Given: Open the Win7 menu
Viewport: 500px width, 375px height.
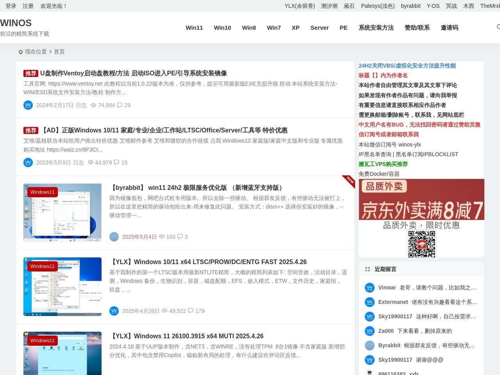Looking at the screenshot, I should (x=274, y=28).
